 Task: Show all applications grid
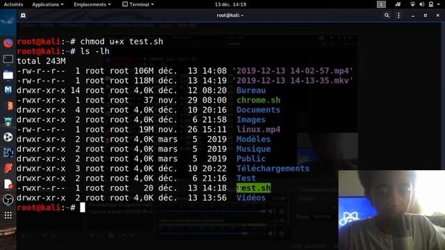tap(8, 215)
